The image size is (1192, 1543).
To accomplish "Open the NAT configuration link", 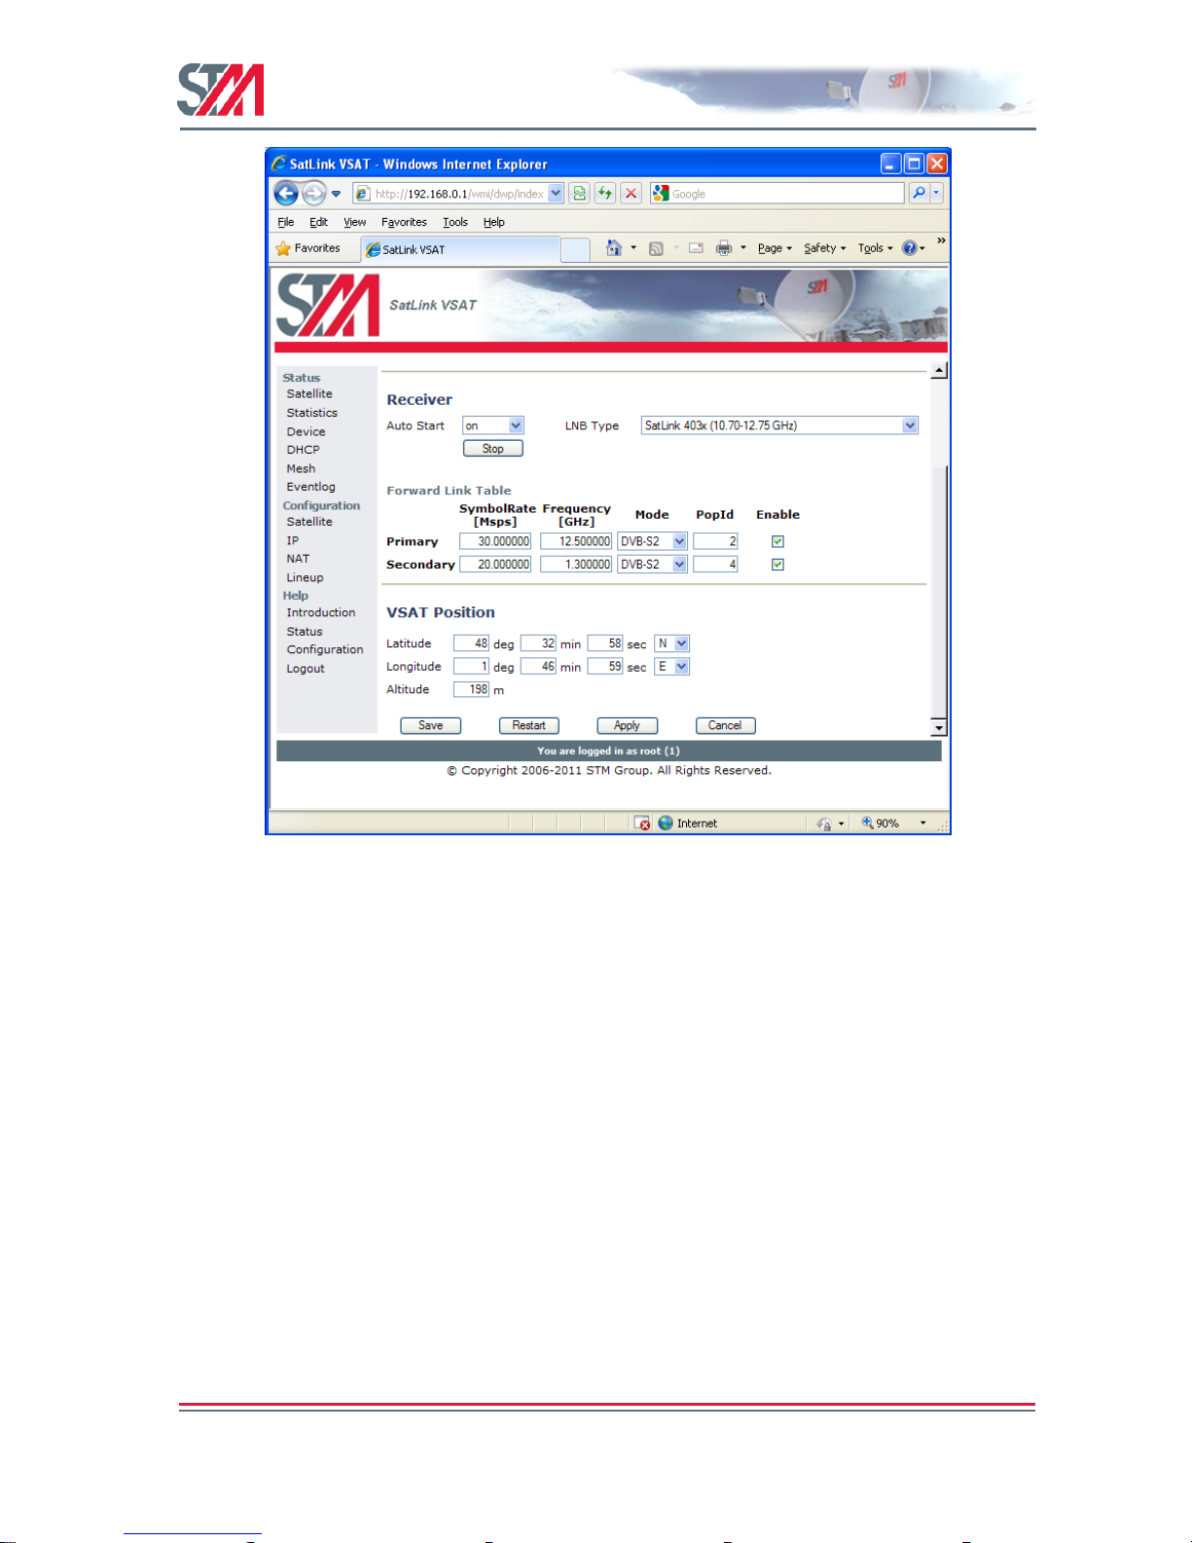I will click(x=298, y=559).
